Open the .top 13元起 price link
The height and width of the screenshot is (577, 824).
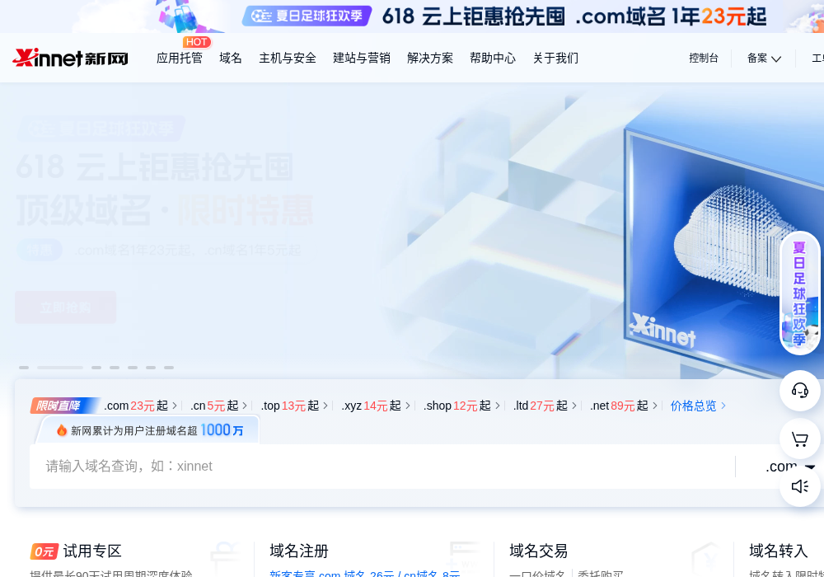[294, 406]
